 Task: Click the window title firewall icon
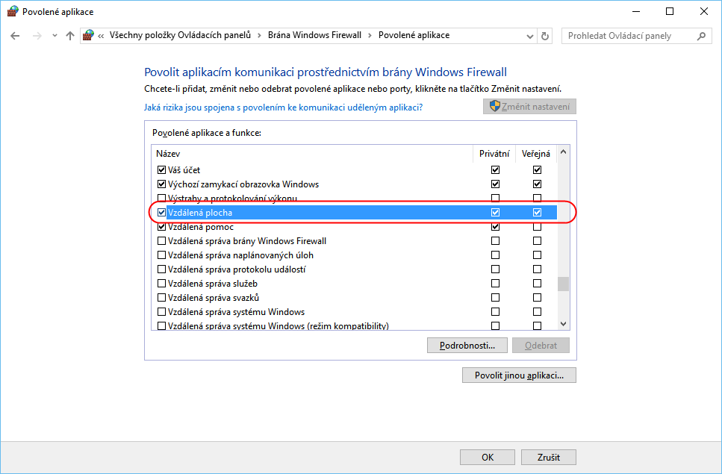(x=13, y=11)
